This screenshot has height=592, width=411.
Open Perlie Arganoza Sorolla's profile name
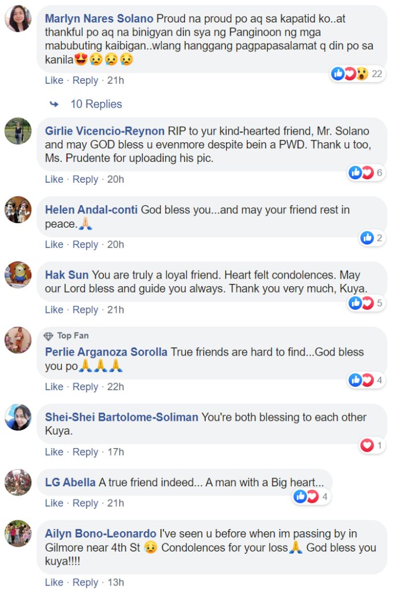[x=106, y=351]
